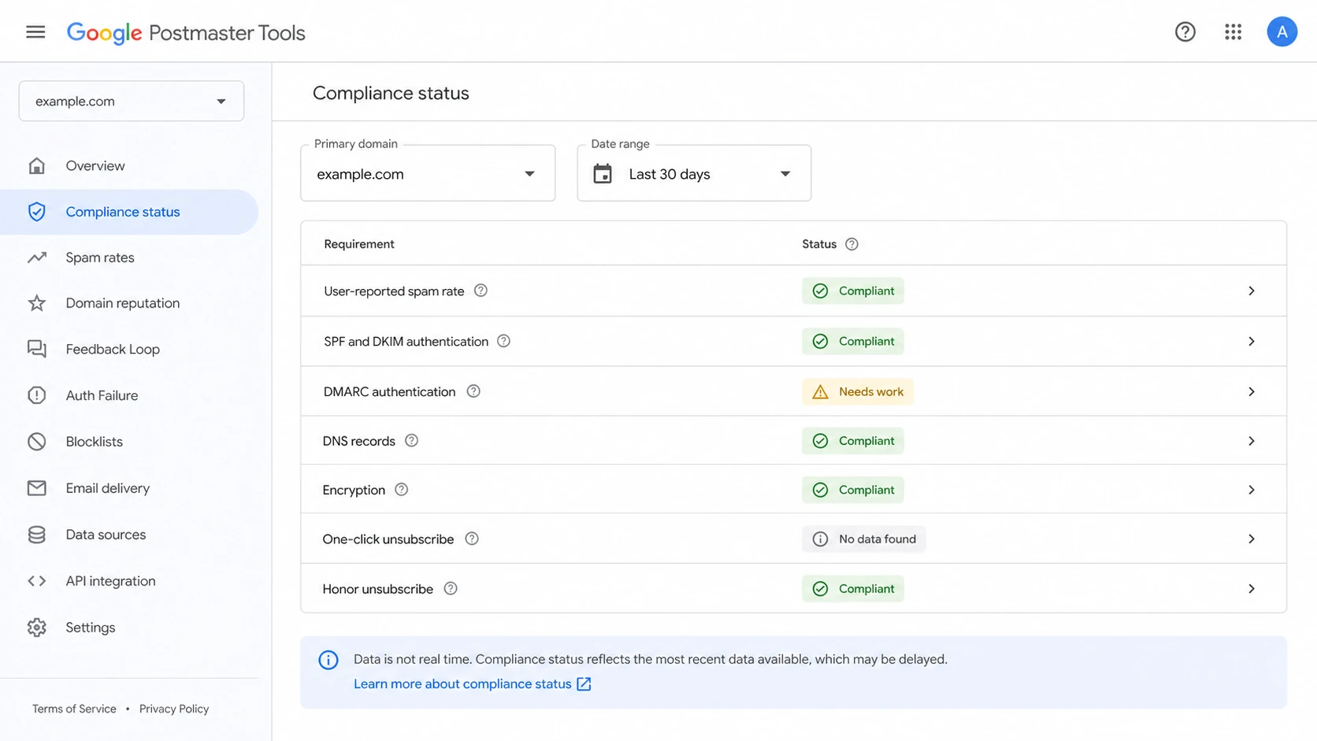The width and height of the screenshot is (1317, 741).
Task: Click the Compliance status shield icon
Action: tap(37, 212)
